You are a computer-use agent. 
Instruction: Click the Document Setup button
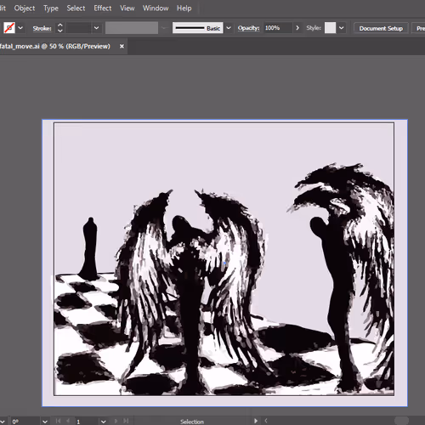[381, 28]
